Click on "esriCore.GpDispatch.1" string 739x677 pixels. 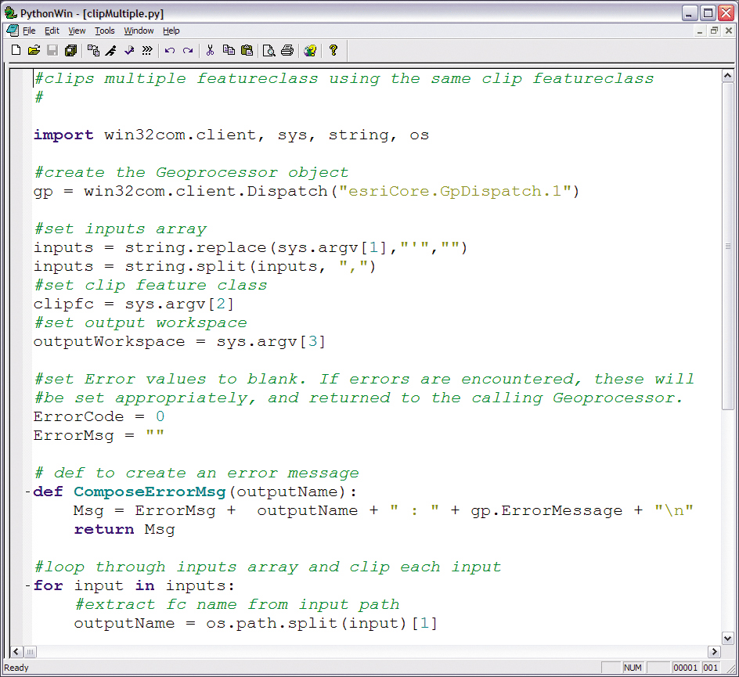coord(455,191)
